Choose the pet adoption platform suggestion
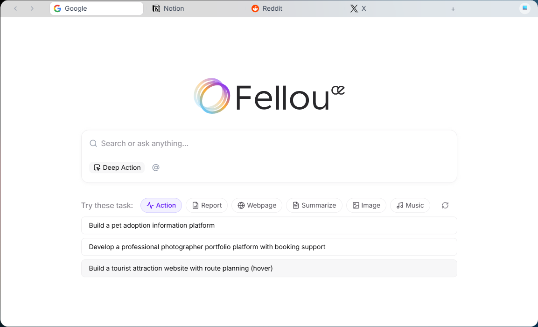Image resolution: width=538 pixels, height=327 pixels. [269, 225]
